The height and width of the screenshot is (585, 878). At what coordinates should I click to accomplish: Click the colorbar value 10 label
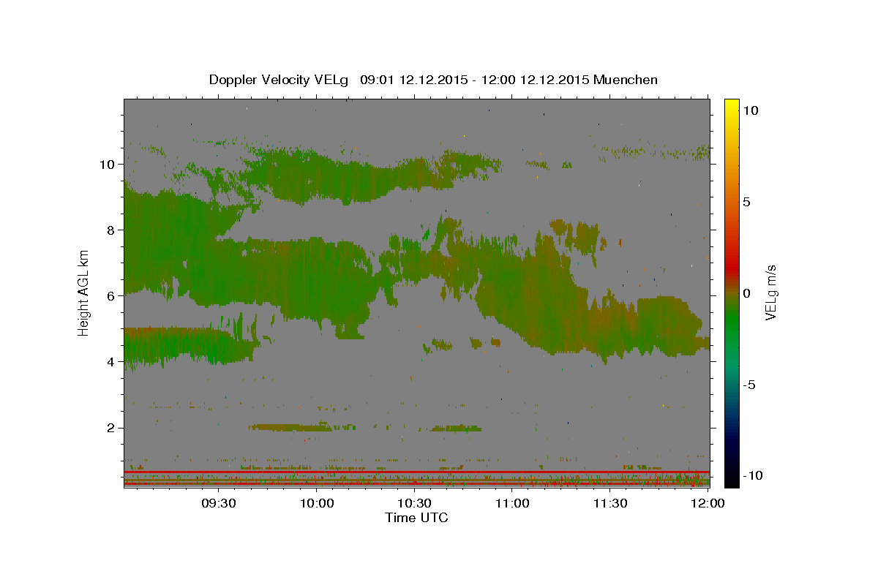[751, 110]
